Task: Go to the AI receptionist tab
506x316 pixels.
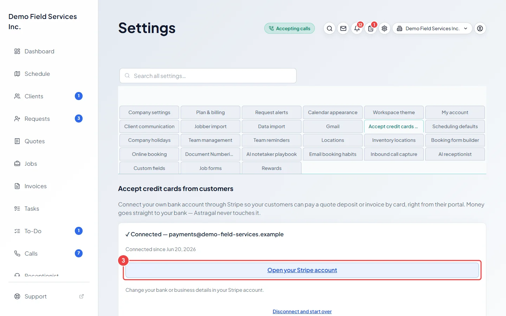Action: (455, 154)
